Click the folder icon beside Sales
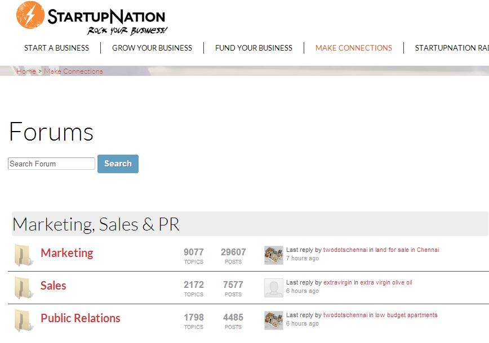489x343 pixels. 23,287
